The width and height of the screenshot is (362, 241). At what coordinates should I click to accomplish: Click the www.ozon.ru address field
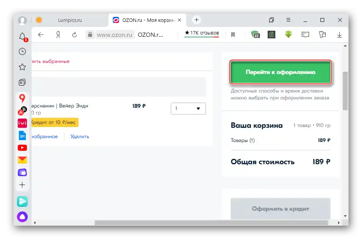pos(114,35)
